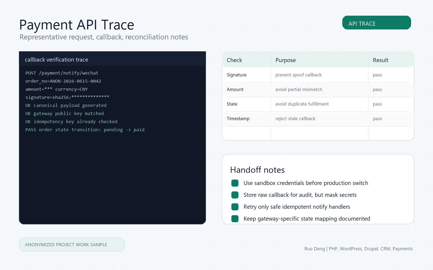The width and height of the screenshot is (433, 270).
Task: Select the green bullet beside retry idempotent note
Action: (x=235, y=207)
